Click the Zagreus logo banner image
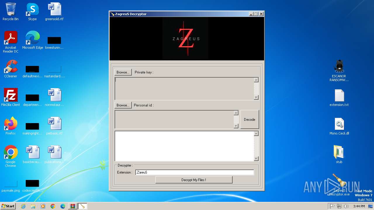374x210 pixels. 187,38
